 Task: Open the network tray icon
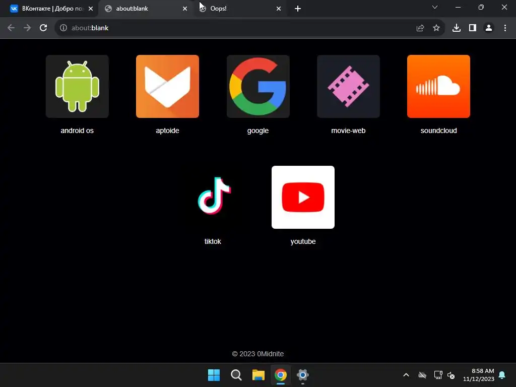click(438, 375)
